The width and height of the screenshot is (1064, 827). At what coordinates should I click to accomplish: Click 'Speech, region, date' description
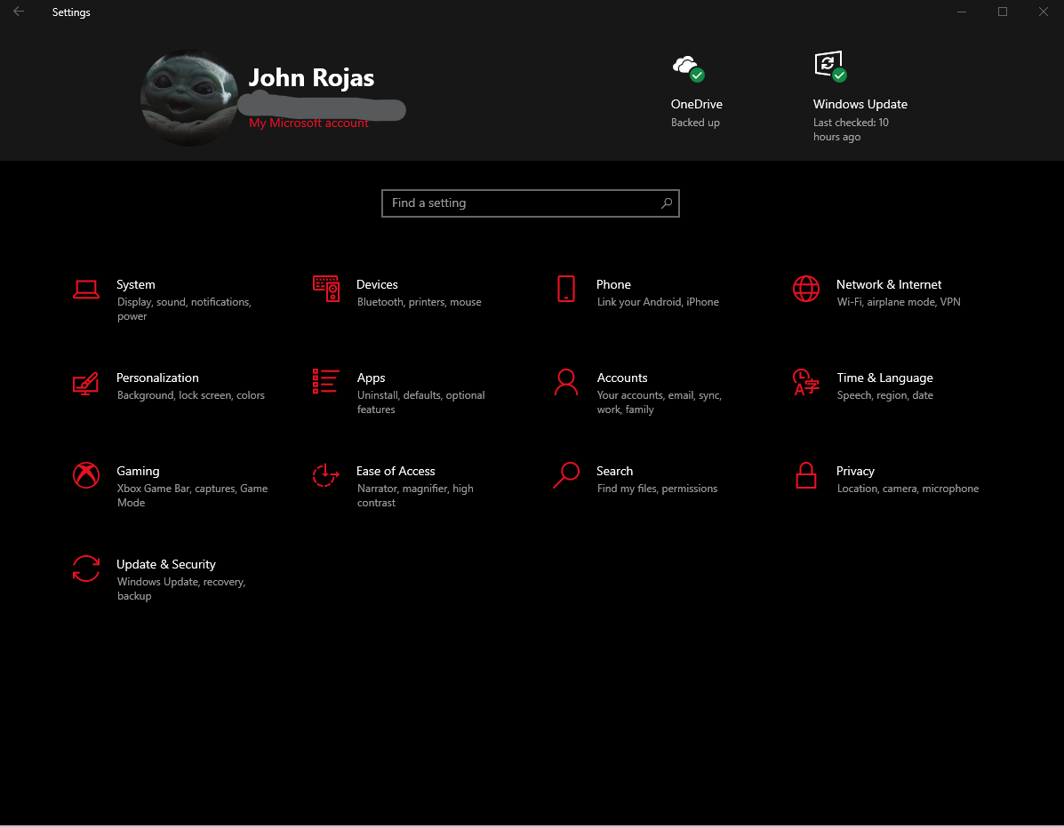[x=885, y=396]
